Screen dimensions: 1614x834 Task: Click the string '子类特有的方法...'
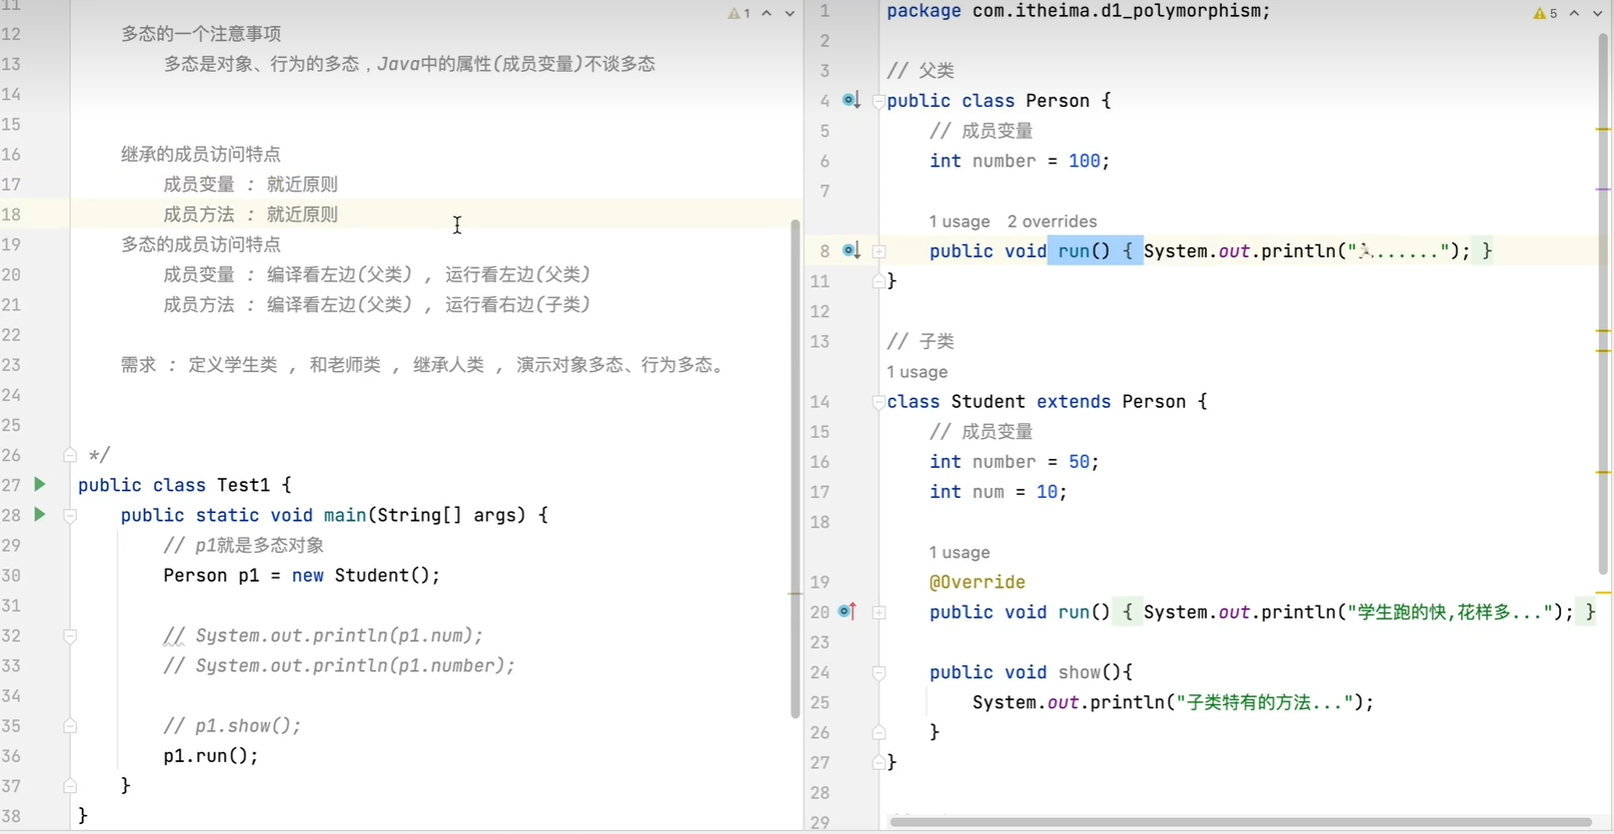(1265, 702)
